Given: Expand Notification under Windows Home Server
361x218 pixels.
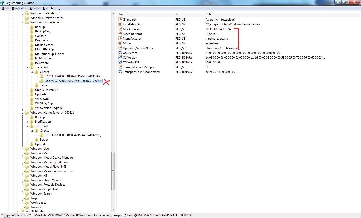Looking at the screenshot, I should pyautogui.click(x=27, y=59).
